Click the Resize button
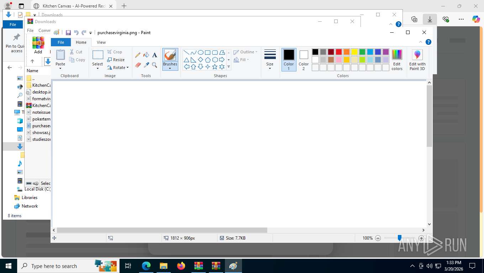The image size is (484, 273). click(x=116, y=60)
